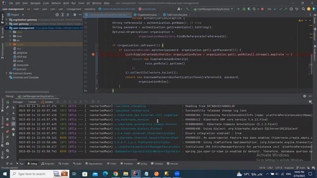Expand the src folder in user-management
317x178 pixels.
(10, 40)
